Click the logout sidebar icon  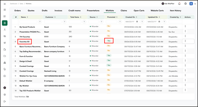[5, 101]
